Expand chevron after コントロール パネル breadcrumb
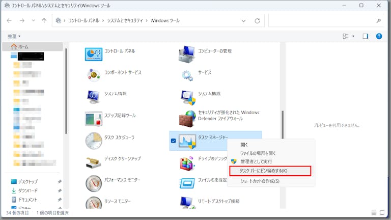The image size is (391, 220). point(103,20)
